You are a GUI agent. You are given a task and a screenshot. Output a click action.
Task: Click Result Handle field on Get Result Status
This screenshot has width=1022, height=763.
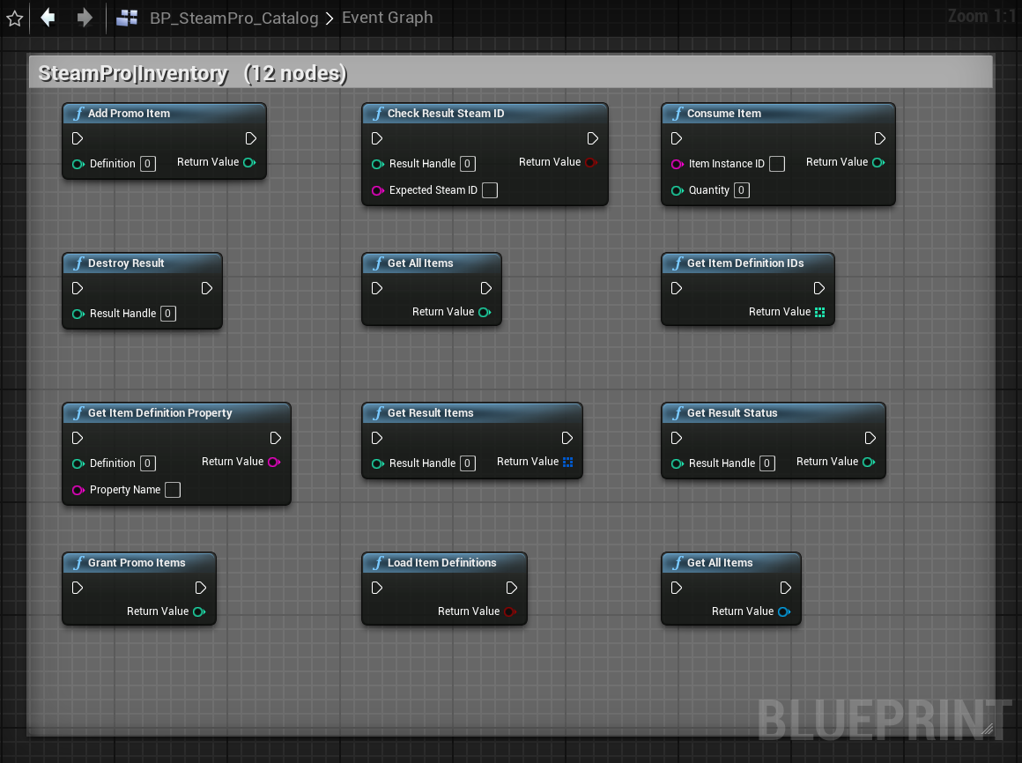(767, 463)
